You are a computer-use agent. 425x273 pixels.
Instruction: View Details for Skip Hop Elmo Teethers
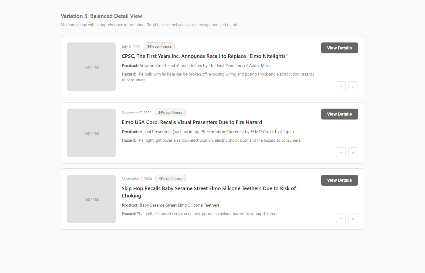pyautogui.click(x=339, y=180)
